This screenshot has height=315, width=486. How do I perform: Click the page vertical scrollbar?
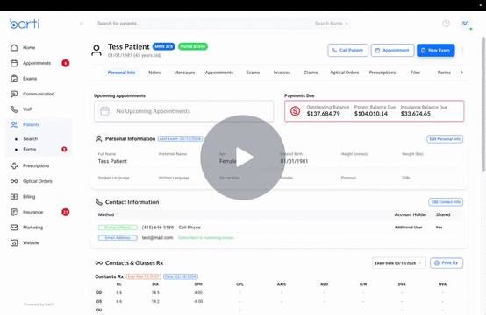(483, 104)
